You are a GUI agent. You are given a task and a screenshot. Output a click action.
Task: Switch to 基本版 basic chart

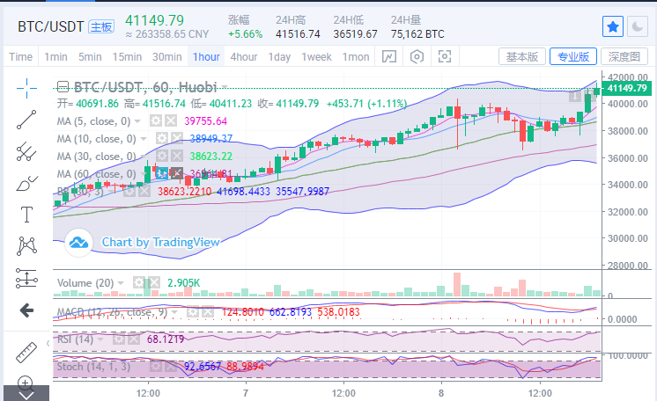coord(521,56)
